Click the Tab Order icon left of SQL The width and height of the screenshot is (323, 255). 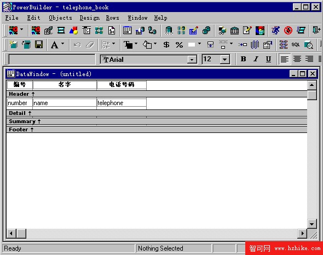pyautogui.click(x=284, y=44)
